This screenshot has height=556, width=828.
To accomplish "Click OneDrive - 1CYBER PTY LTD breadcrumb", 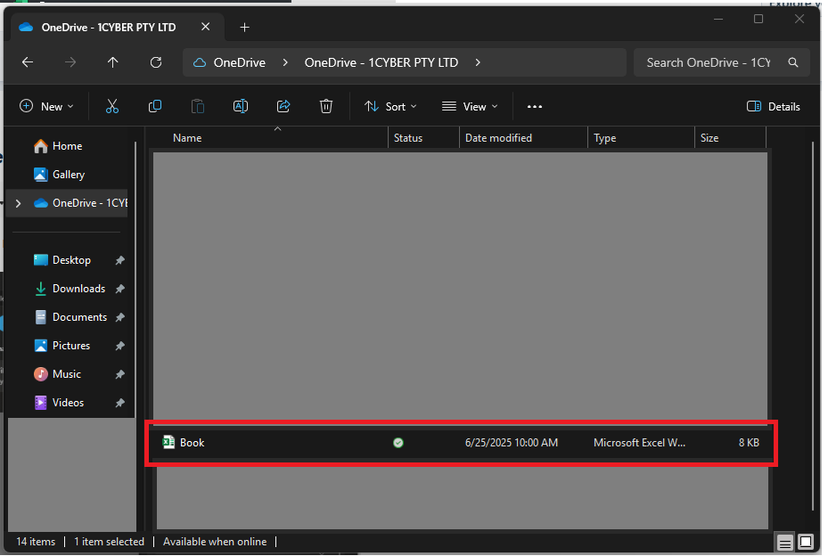I will click(381, 62).
